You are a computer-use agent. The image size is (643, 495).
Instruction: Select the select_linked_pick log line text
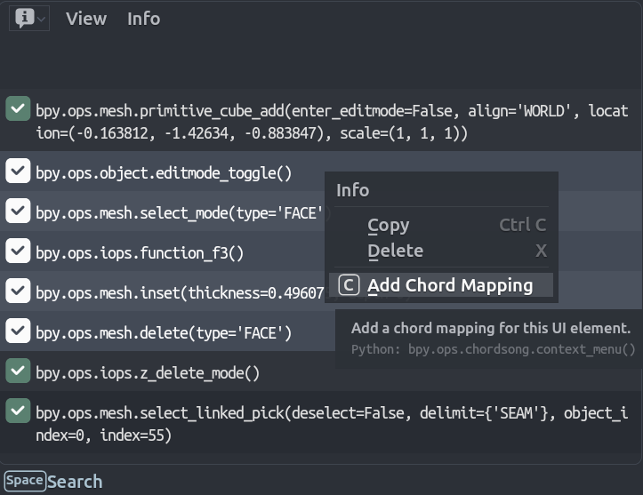tap(329, 424)
